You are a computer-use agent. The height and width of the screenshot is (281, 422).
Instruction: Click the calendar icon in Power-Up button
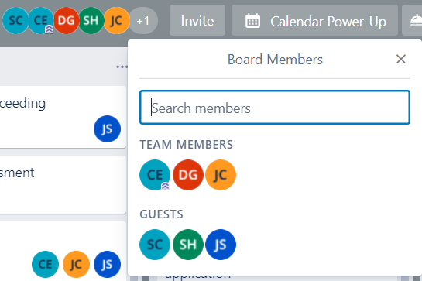point(252,21)
